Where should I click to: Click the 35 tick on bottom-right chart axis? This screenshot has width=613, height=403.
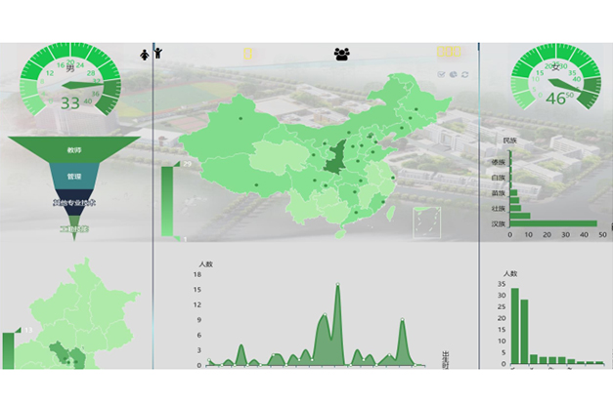click(x=502, y=284)
